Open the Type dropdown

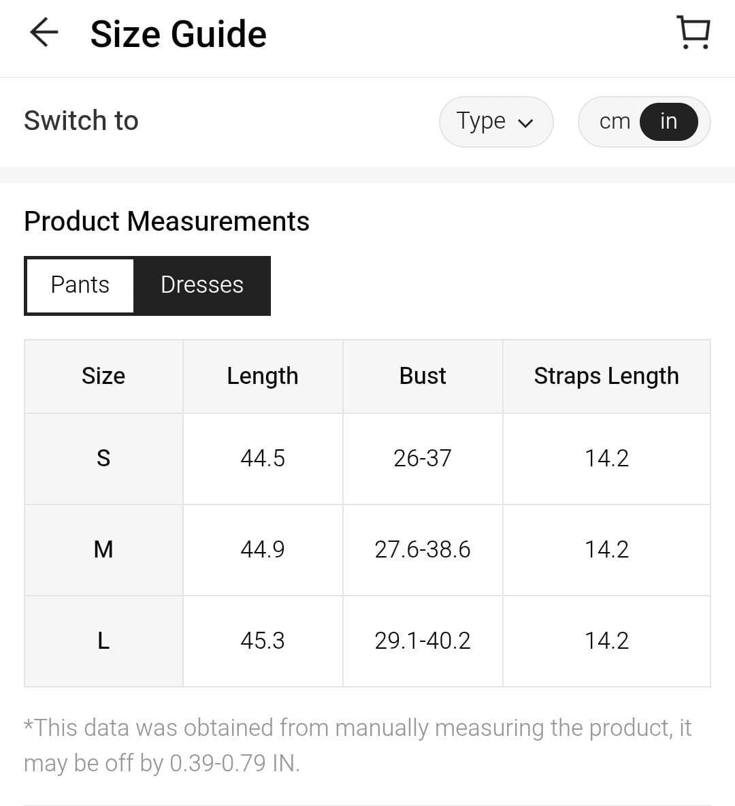pos(495,121)
